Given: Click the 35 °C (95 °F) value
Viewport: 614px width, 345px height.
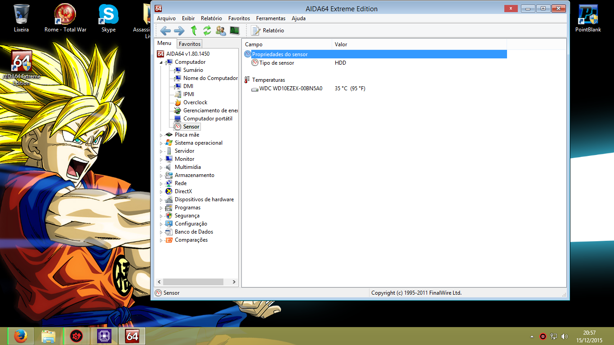Looking at the screenshot, I should click(x=350, y=88).
